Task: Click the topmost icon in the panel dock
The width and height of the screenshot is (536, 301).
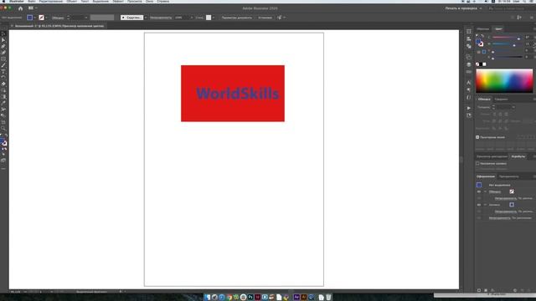Action: pos(469,32)
